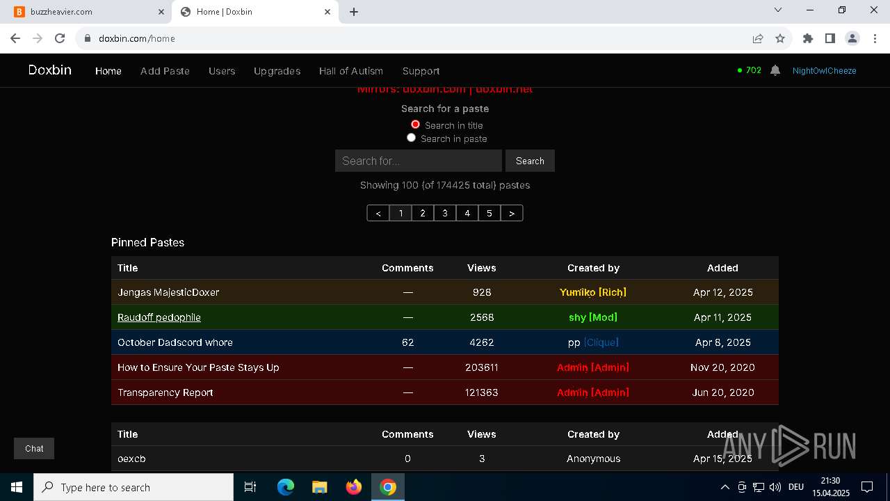Click the Search for... input field
Viewport: 890px width, 501px height.
pos(419,161)
